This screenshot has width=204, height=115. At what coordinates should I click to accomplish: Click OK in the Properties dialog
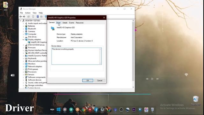(x=88, y=80)
